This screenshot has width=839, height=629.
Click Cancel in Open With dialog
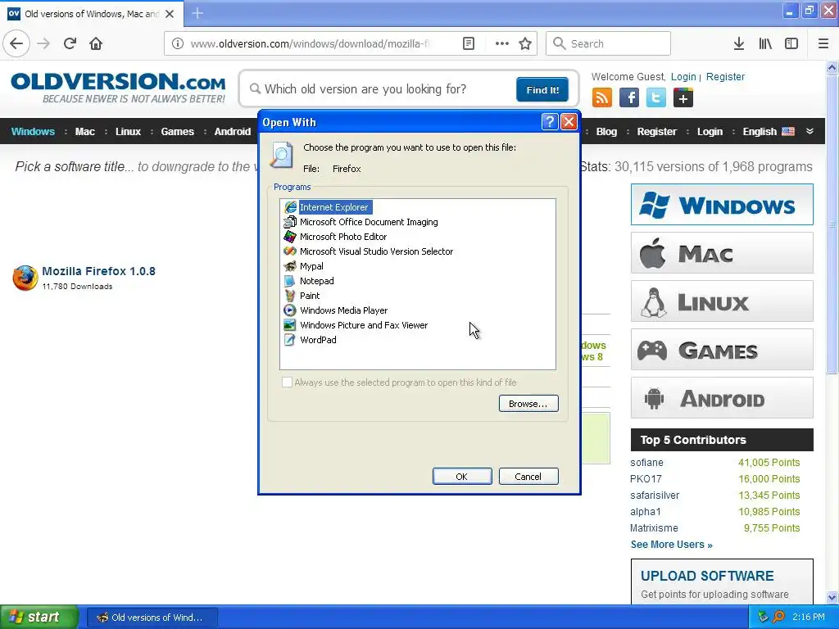click(x=528, y=476)
